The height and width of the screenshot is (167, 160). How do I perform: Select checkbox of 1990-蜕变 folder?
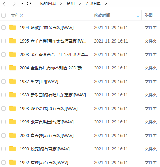[4, 149]
